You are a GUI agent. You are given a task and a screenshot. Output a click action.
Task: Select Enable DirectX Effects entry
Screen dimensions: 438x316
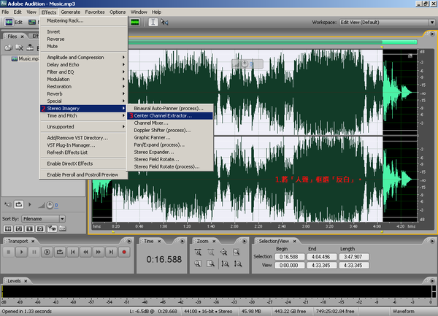(x=83, y=163)
